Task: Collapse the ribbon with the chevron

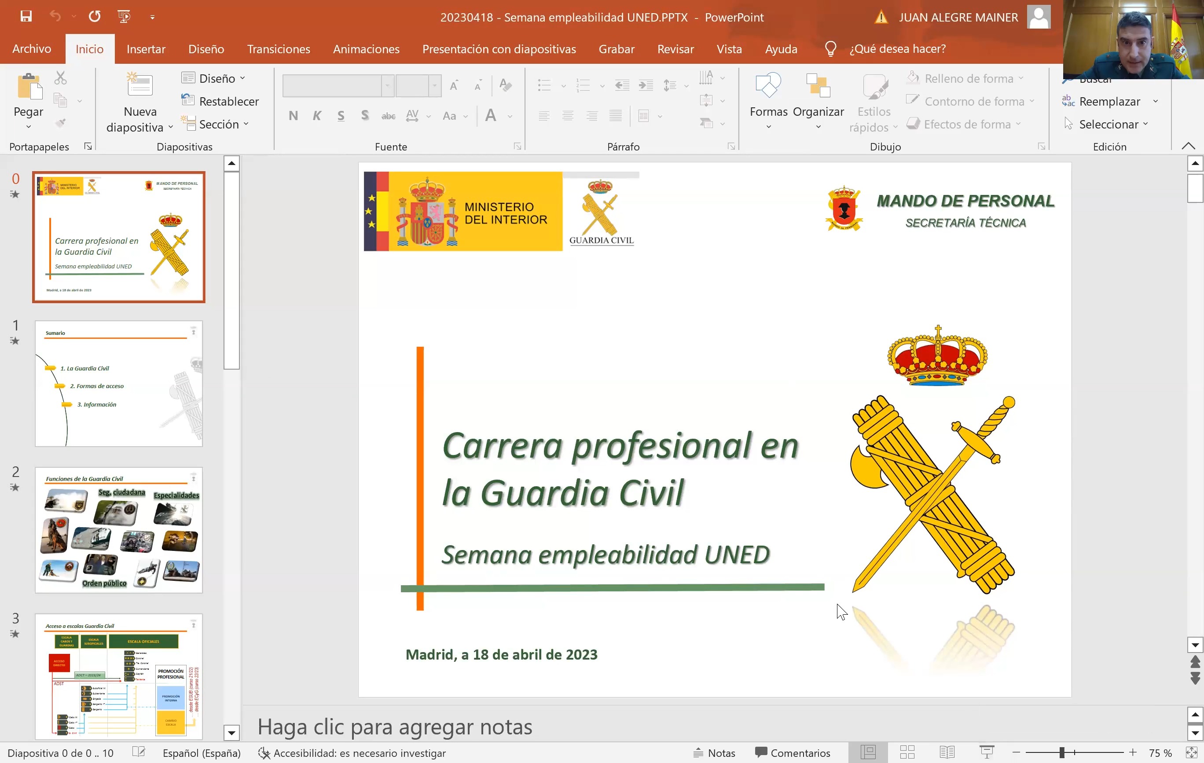Action: (x=1188, y=146)
